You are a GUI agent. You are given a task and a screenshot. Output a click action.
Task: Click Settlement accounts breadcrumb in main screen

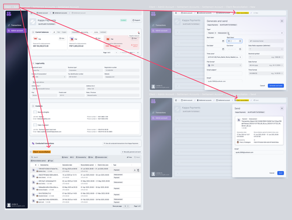coord(60,13)
